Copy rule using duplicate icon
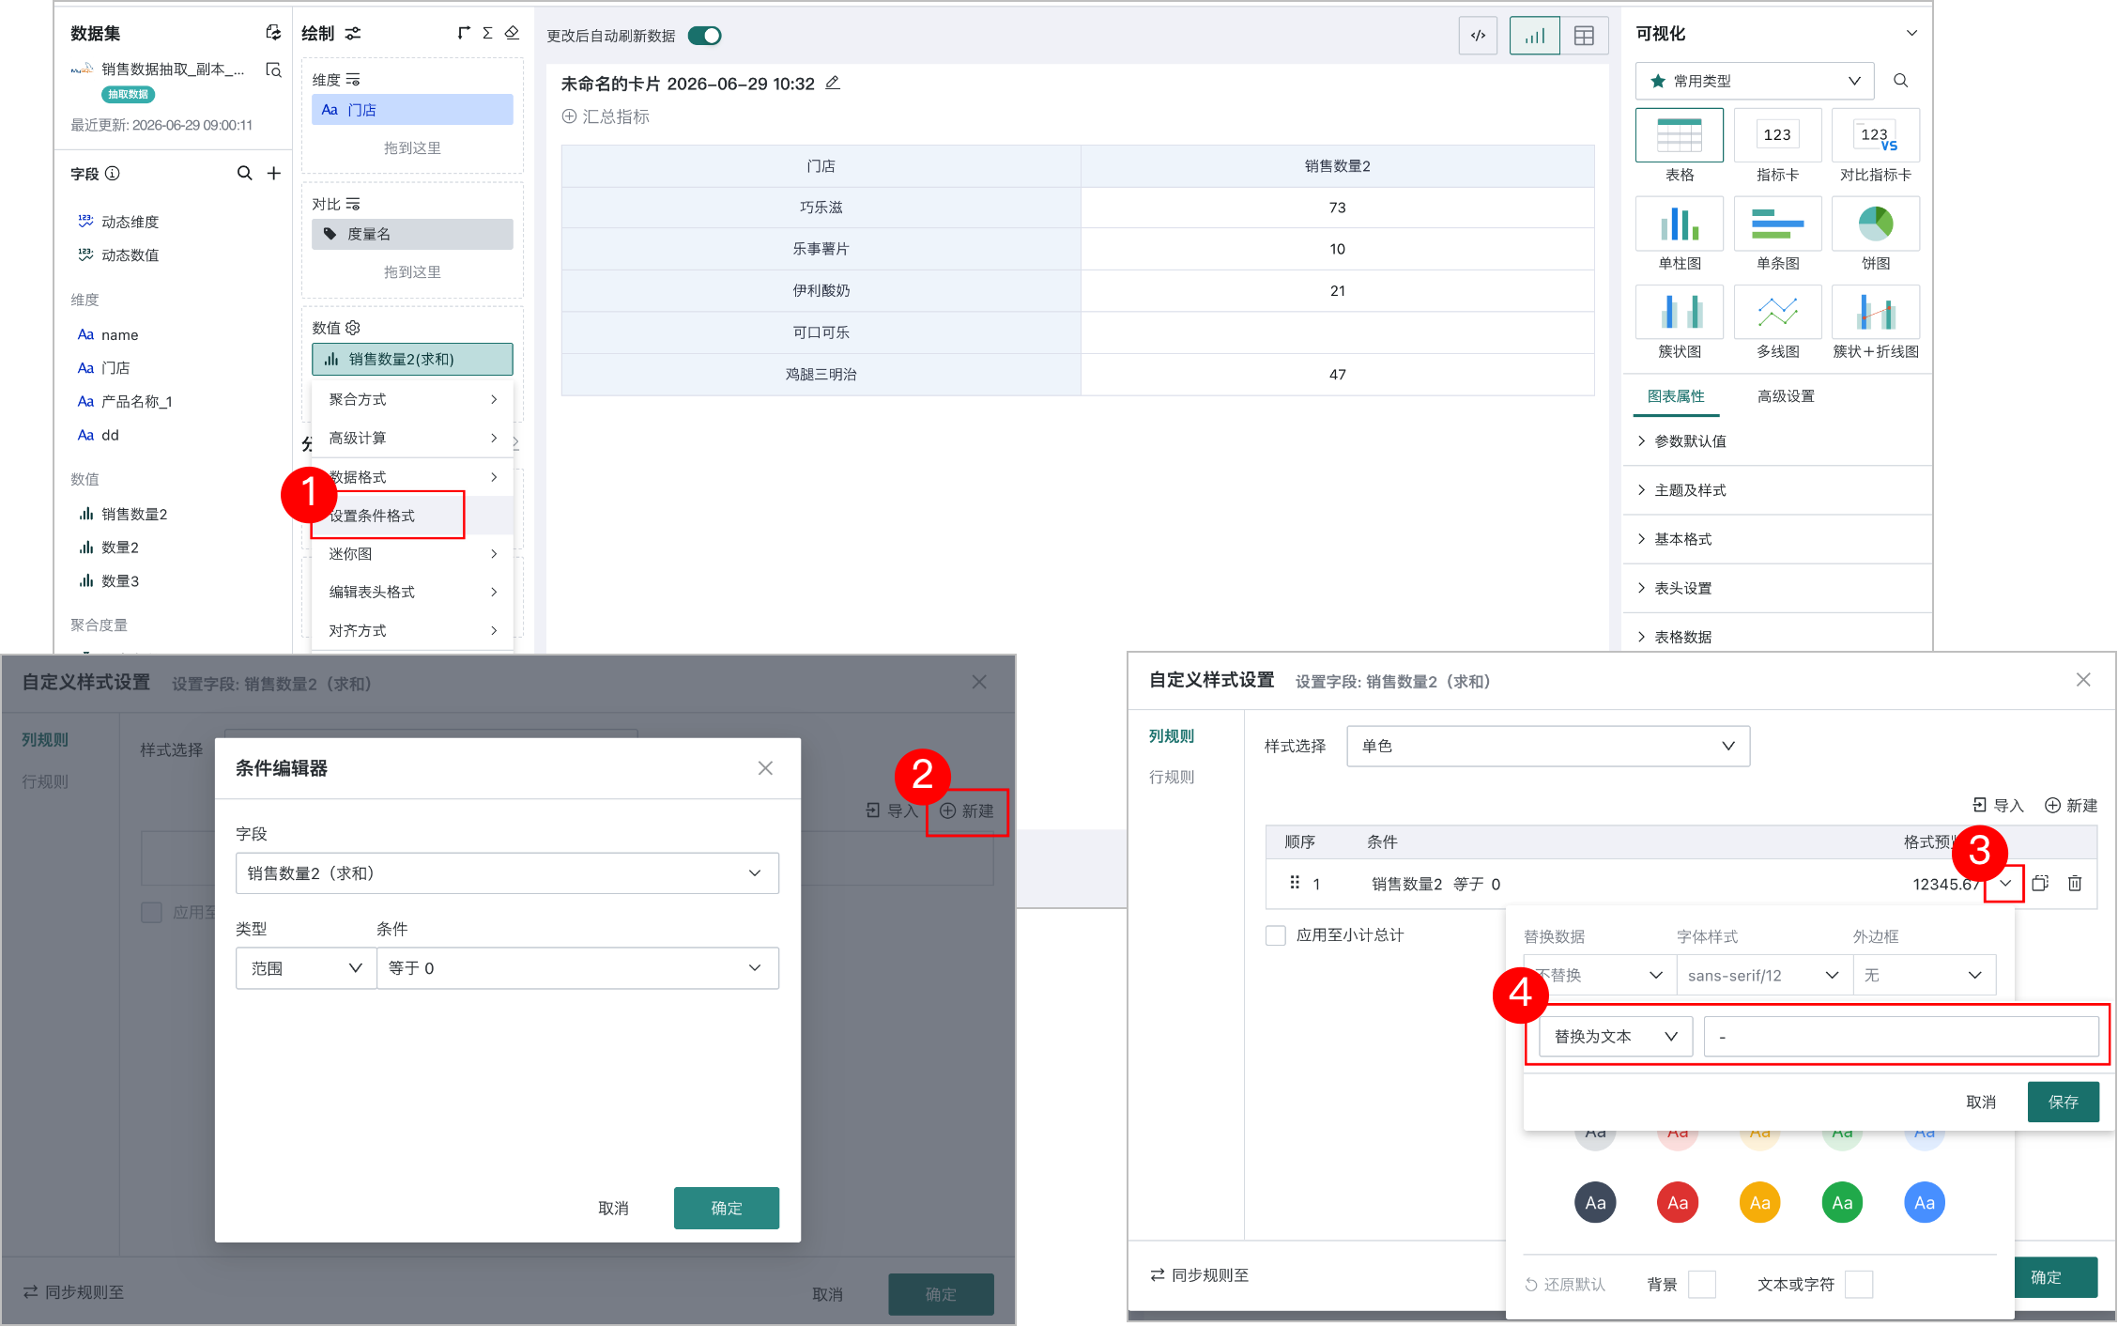The height and width of the screenshot is (1327, 2118). (x=2040, y=883)
